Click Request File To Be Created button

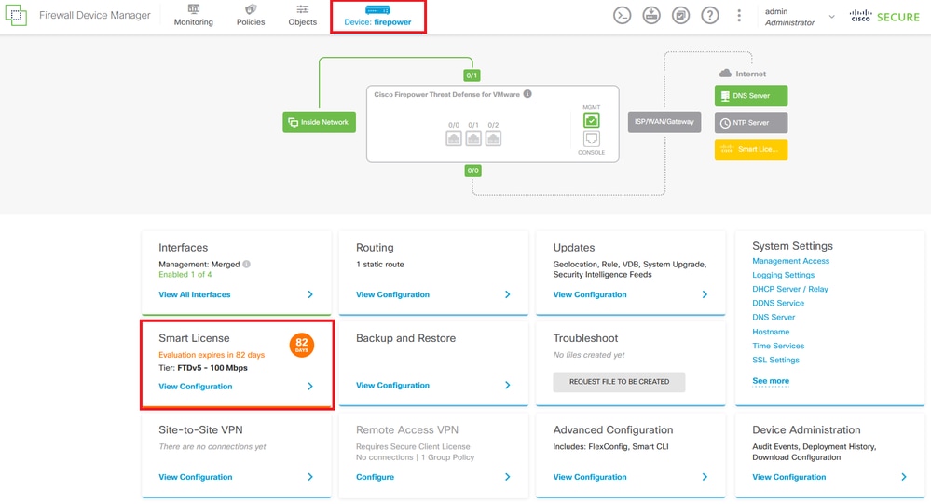pos(620,382)
